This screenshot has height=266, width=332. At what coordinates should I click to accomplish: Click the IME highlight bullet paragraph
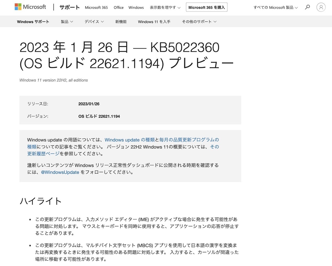pyautogui.click(x=137, y=226)
